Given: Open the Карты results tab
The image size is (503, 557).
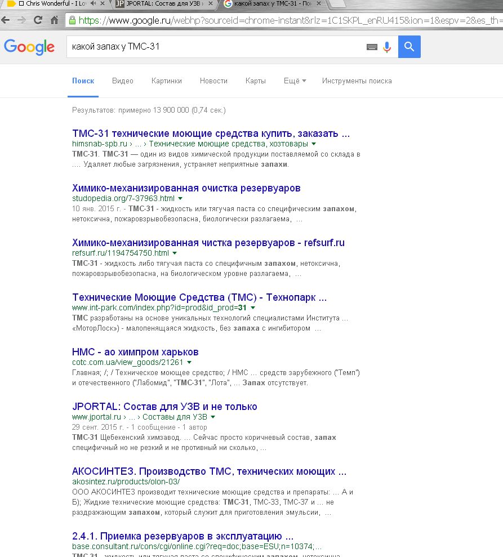Looking at the screenshot, I should point(255,81).
